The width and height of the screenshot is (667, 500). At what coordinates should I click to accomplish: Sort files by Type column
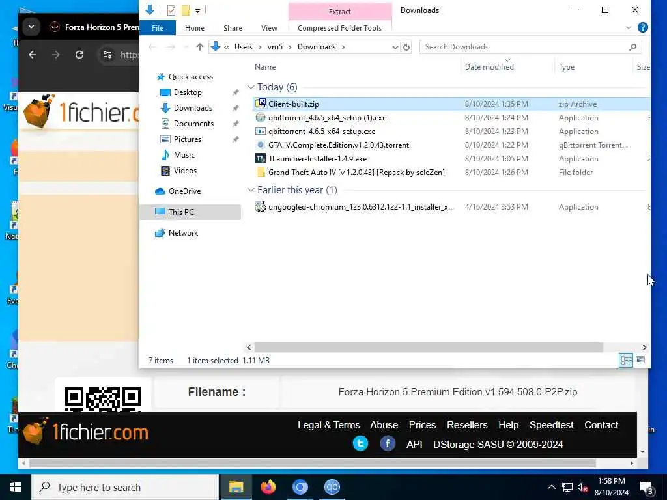coord(566,67)
